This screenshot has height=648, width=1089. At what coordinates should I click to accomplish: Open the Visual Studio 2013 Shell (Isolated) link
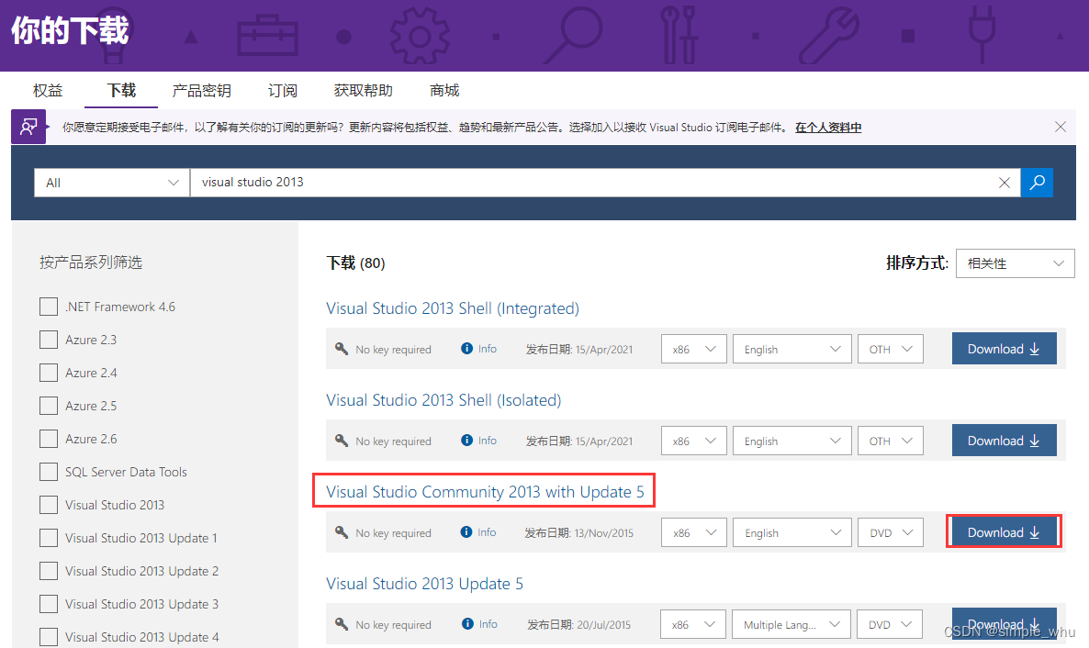[443, 400]
